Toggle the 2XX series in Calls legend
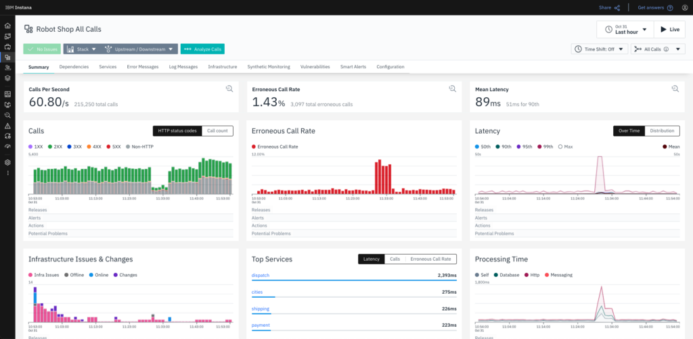Screen dimensions: 693x339 pyautogui.click(x=55, y=147)
